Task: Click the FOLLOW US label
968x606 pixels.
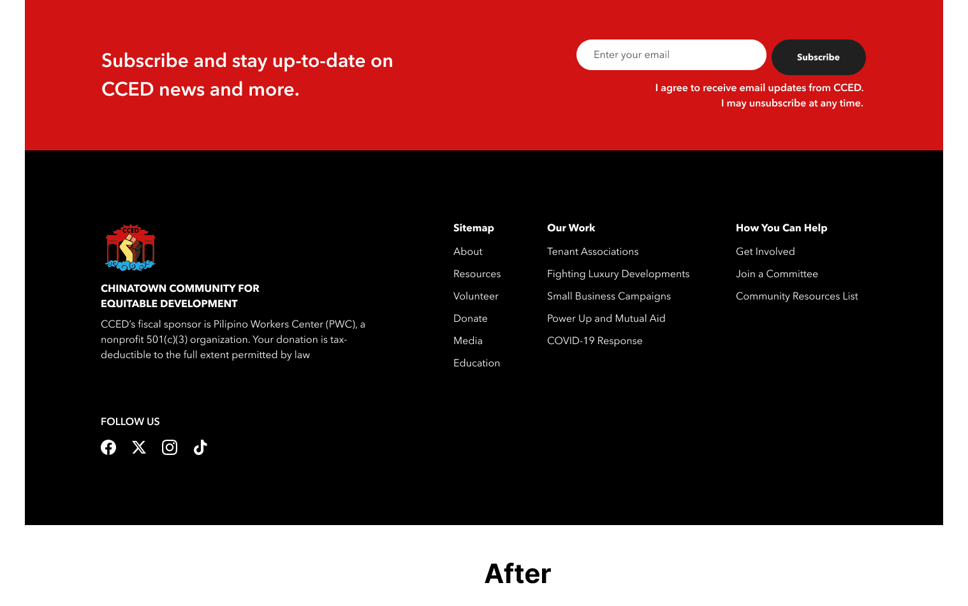Action: (130, 422)
